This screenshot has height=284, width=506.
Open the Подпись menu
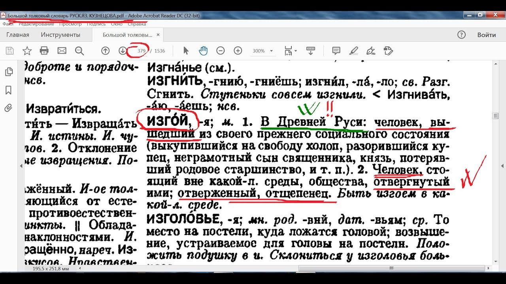pyautogui.click(x=96, y=24)
